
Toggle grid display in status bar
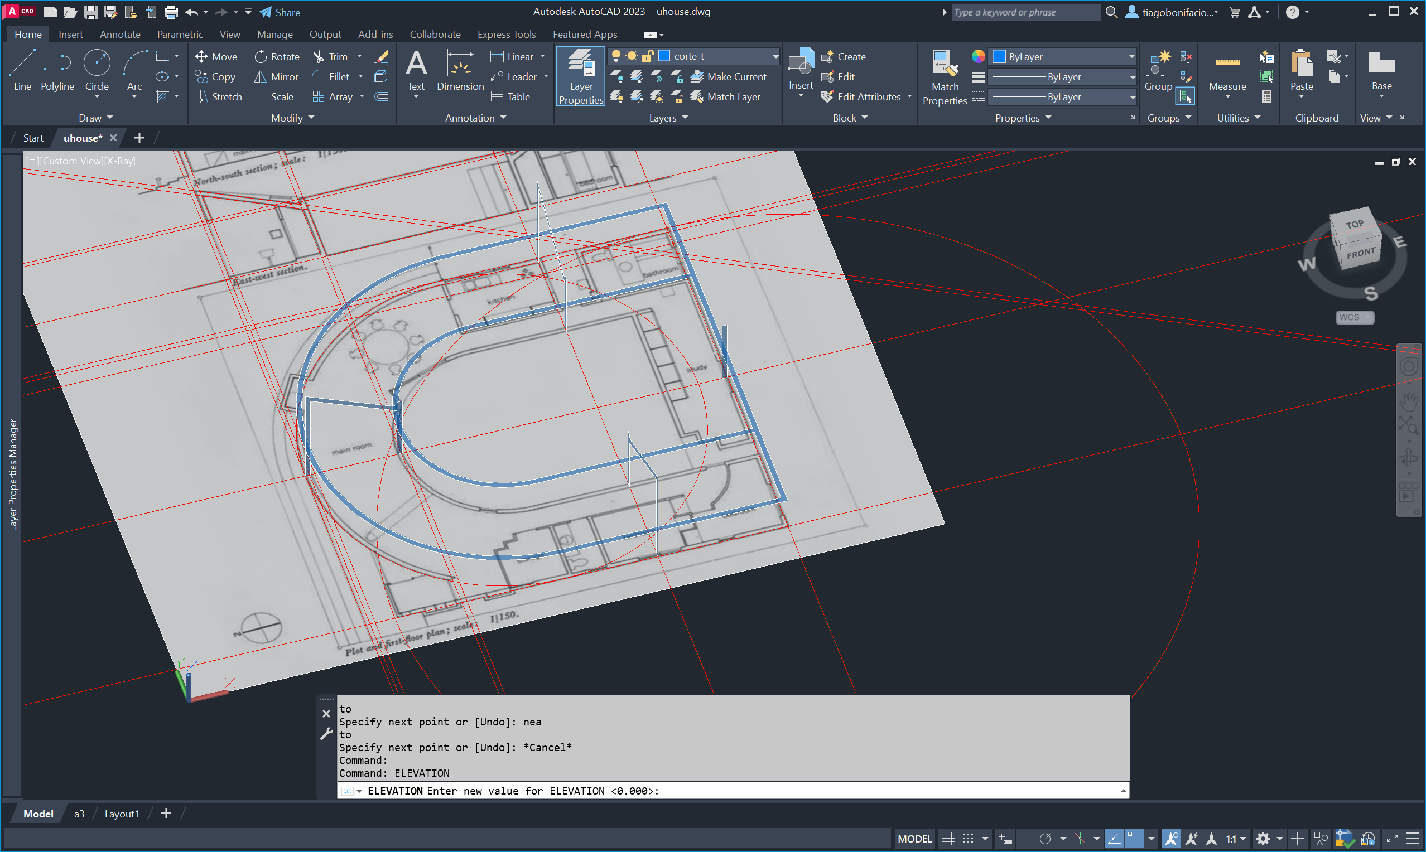(x=948, y=839)
